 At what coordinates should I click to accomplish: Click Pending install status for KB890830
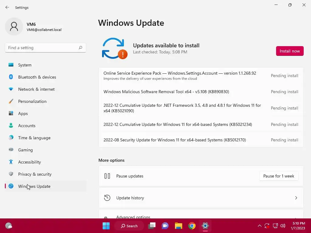284,92
